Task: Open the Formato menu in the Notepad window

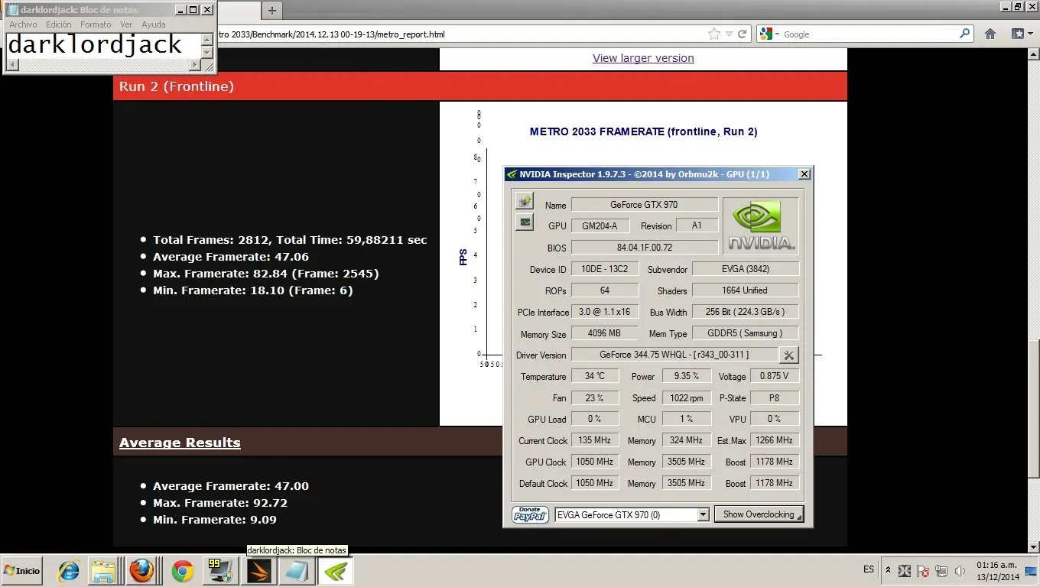Action: 96,24
